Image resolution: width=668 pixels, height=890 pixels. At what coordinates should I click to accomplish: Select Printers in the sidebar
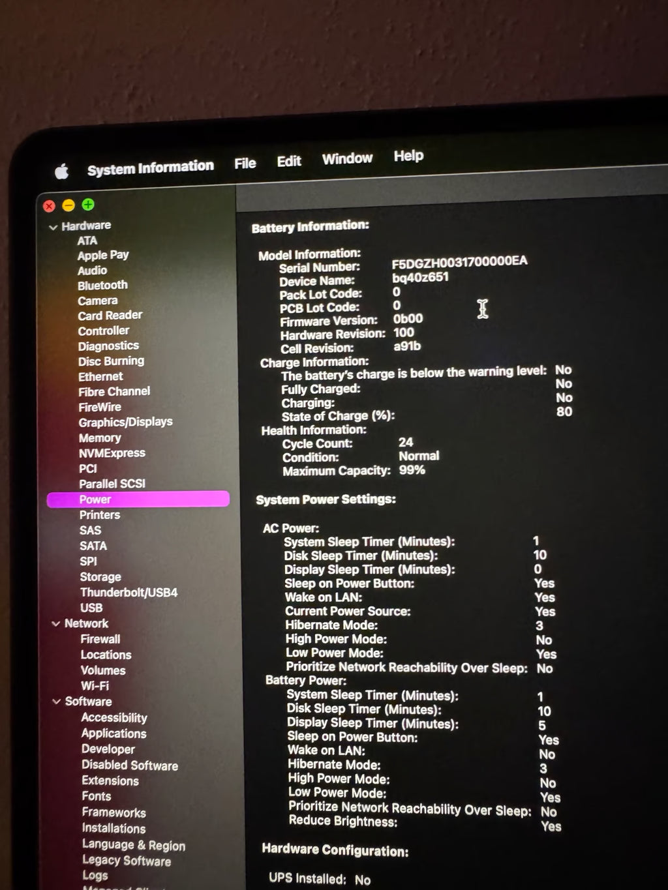tap(100, 514)
